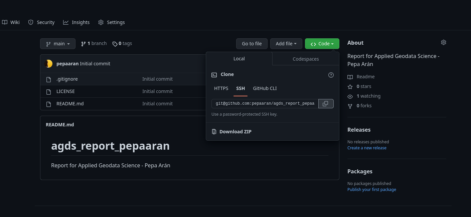Click the file icon beside LICENSE
The image size is (471, 217).
point(49,92)
